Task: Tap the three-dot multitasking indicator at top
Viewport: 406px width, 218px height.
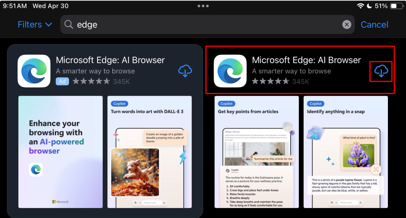Action: [x=203, y=6]
